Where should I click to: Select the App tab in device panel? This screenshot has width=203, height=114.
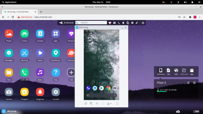pyautogui.click(x=192, y=71)
